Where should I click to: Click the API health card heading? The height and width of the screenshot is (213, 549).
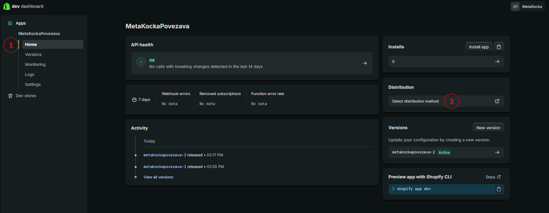(142, 45)
